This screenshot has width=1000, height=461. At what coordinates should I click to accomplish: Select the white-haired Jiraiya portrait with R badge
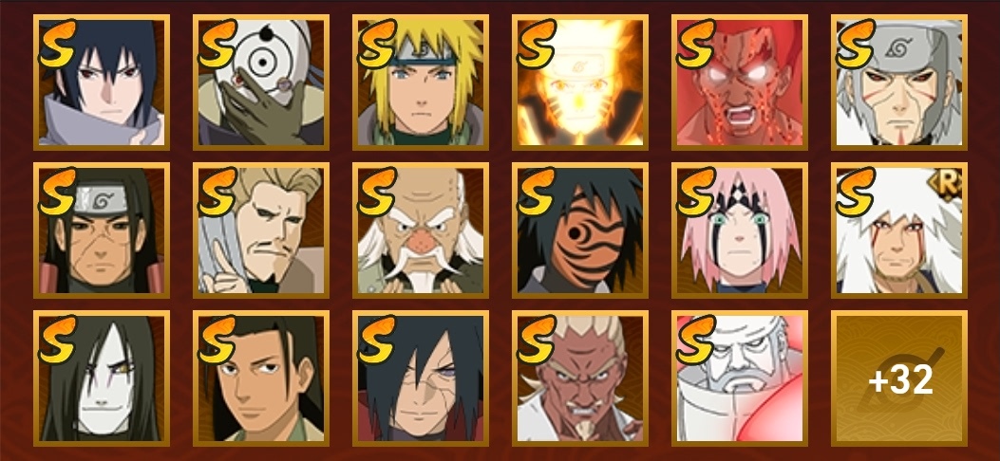[x=899, y=230]
